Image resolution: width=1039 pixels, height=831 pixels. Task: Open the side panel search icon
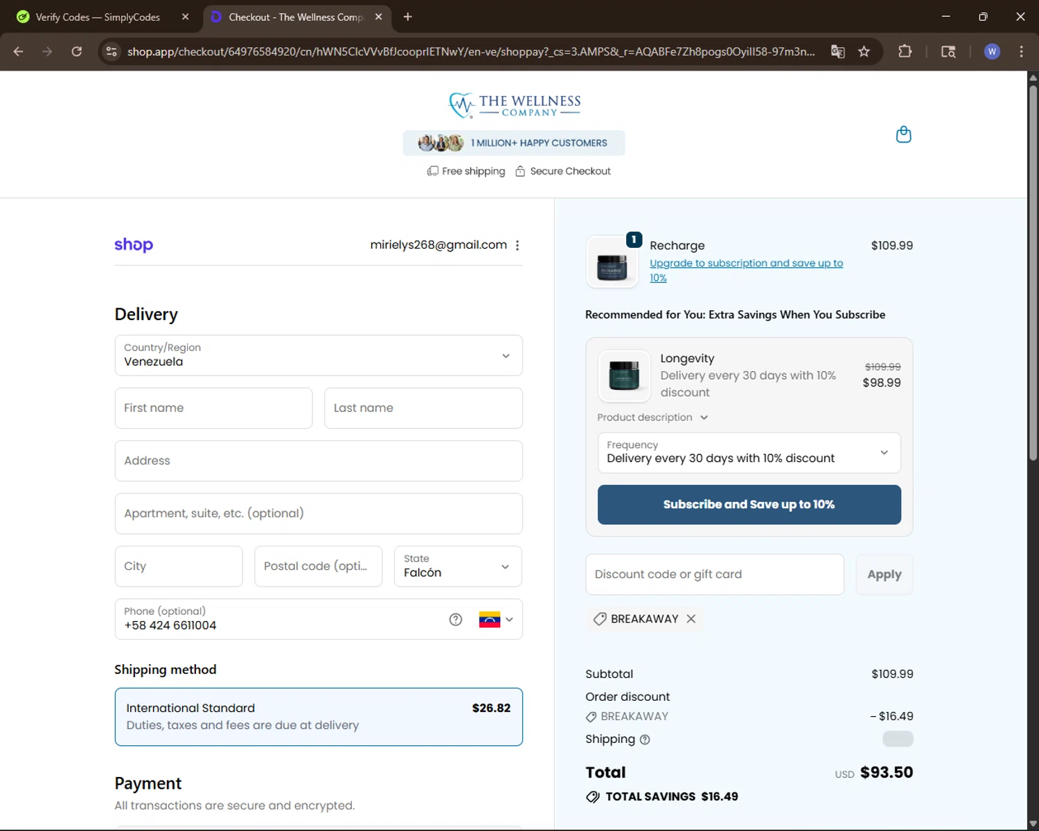tap(948, 51)
